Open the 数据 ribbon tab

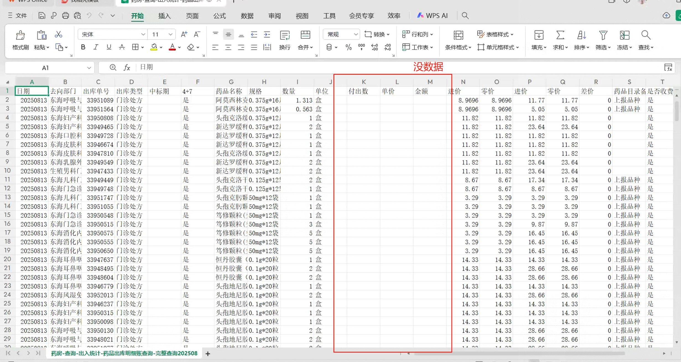[247, 16]
